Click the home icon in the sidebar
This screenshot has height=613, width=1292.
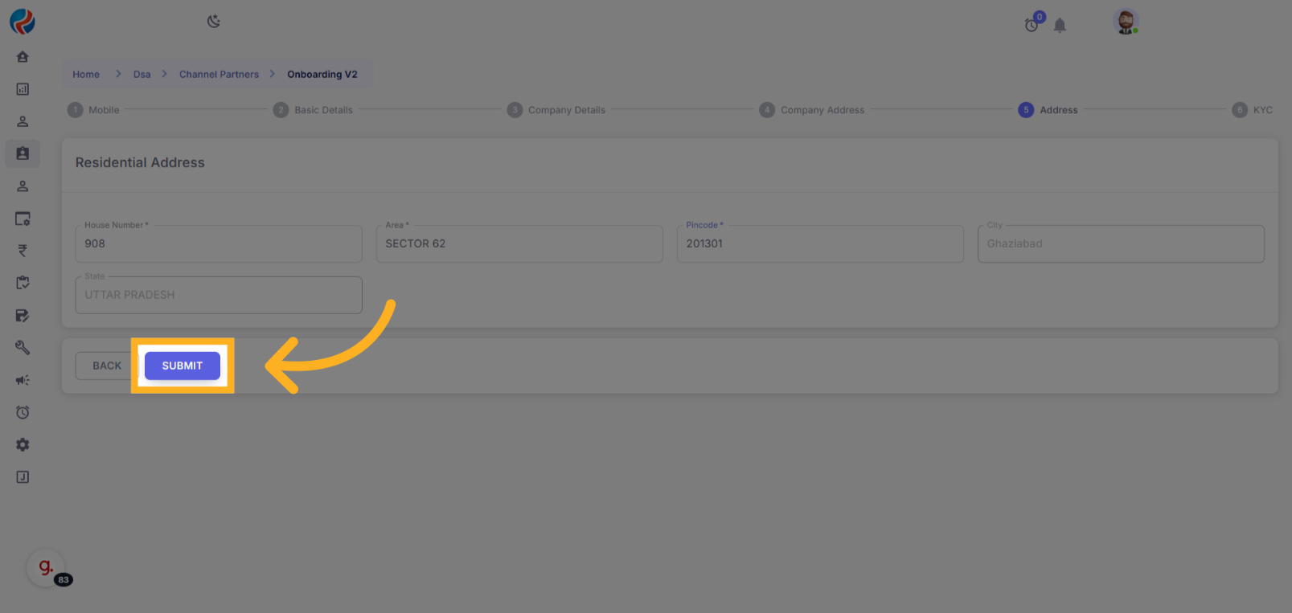click(x=23, y=57)
